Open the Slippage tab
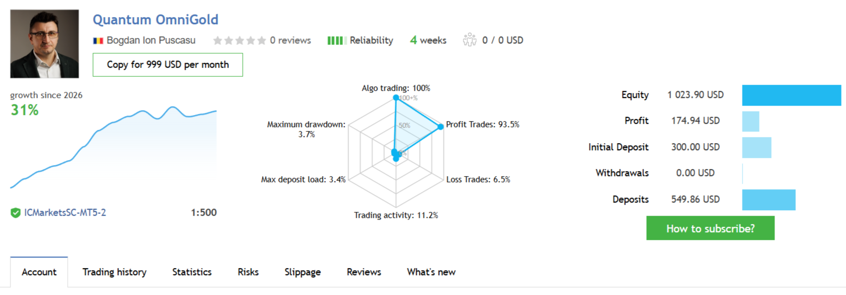 303,272
